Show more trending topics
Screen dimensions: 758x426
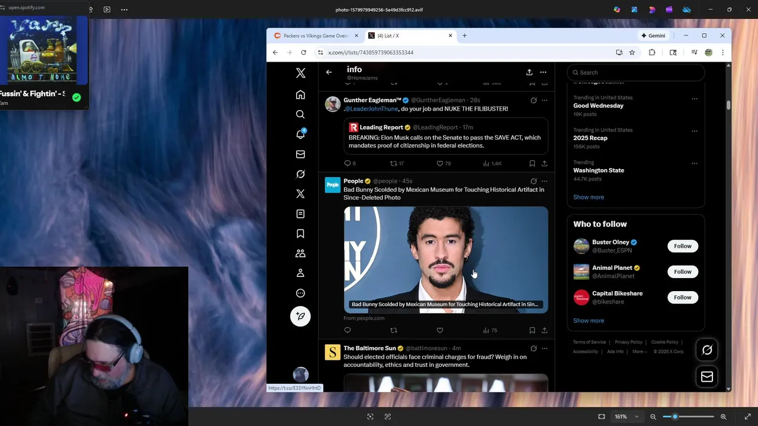click(589, 197)
